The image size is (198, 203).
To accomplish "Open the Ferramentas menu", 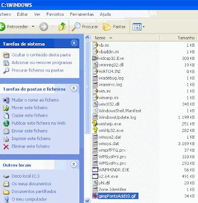I will click(82, 14).
